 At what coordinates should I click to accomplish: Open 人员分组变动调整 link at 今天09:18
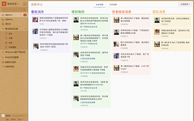coord(88,59)
